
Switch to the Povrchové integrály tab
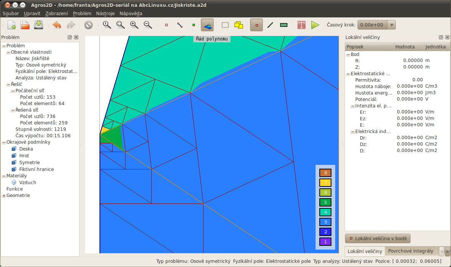411,251
